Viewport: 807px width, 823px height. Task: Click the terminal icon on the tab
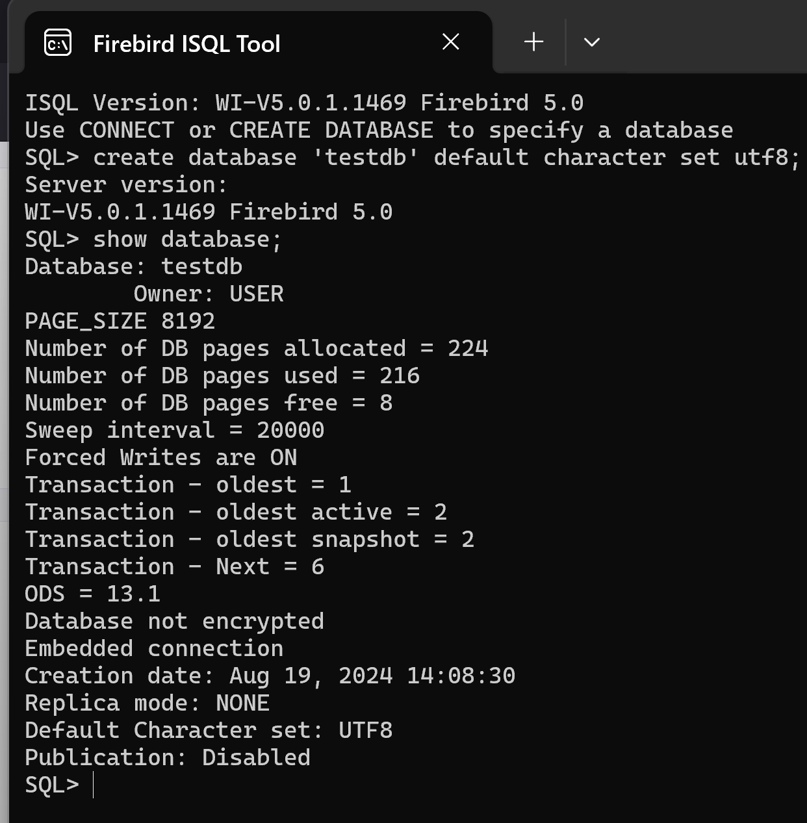point(58,44)
